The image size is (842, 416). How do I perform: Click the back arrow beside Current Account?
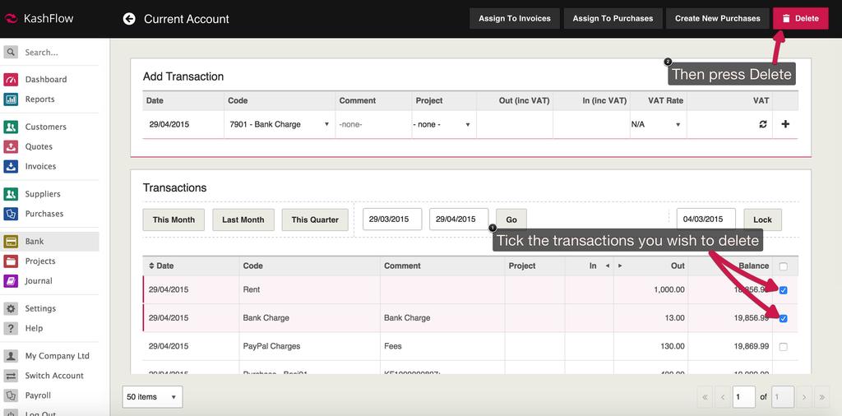coord(129,18)
